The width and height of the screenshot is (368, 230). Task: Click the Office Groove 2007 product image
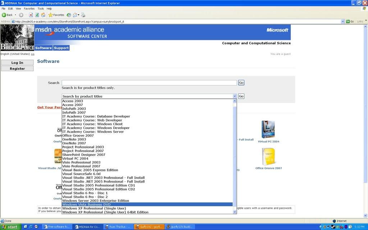click(268, 157)
